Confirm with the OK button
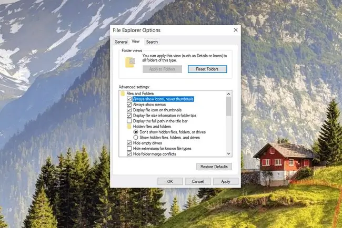342x228 pixels. [170, 181]
